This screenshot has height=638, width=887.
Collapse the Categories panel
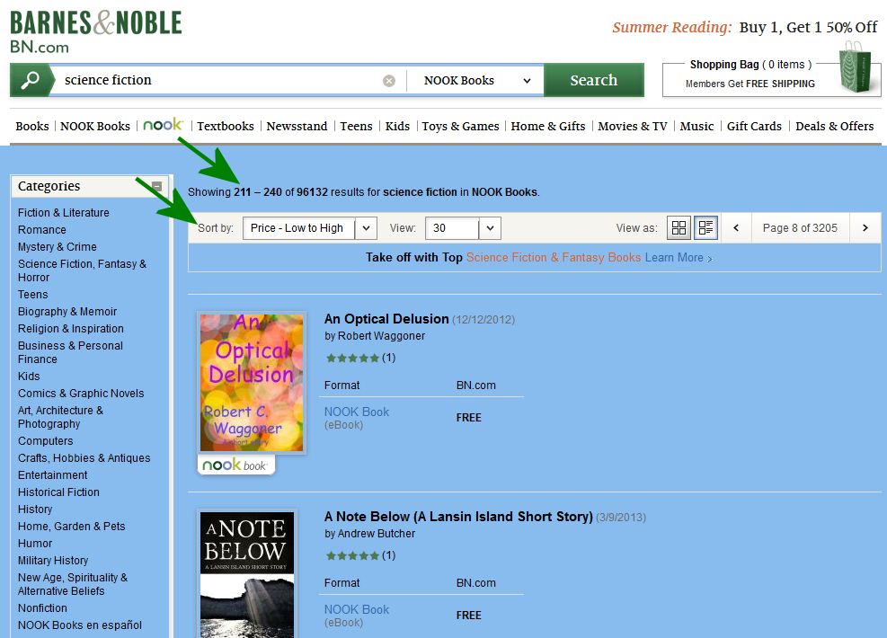coord(157,186)
